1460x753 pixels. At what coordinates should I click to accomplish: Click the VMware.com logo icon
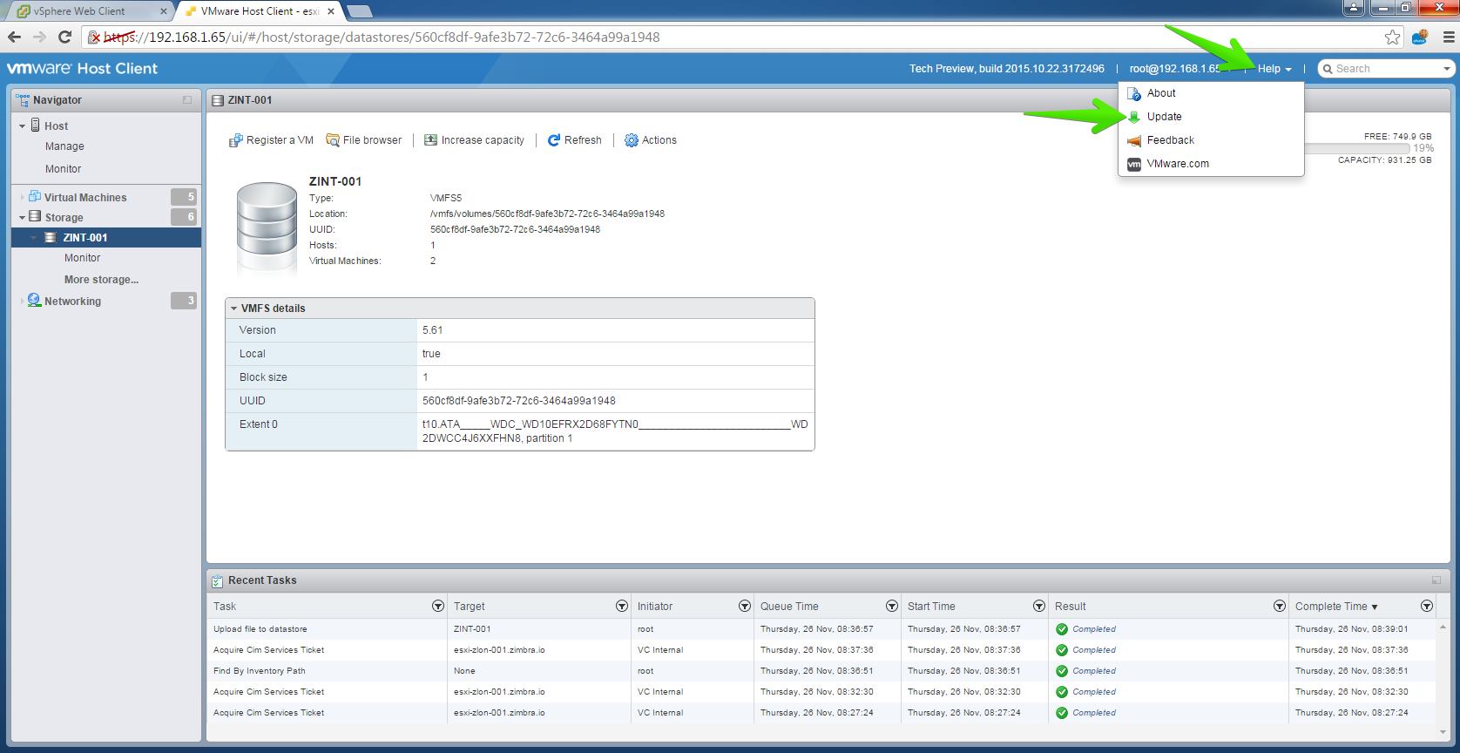(x=1134, y=164)
